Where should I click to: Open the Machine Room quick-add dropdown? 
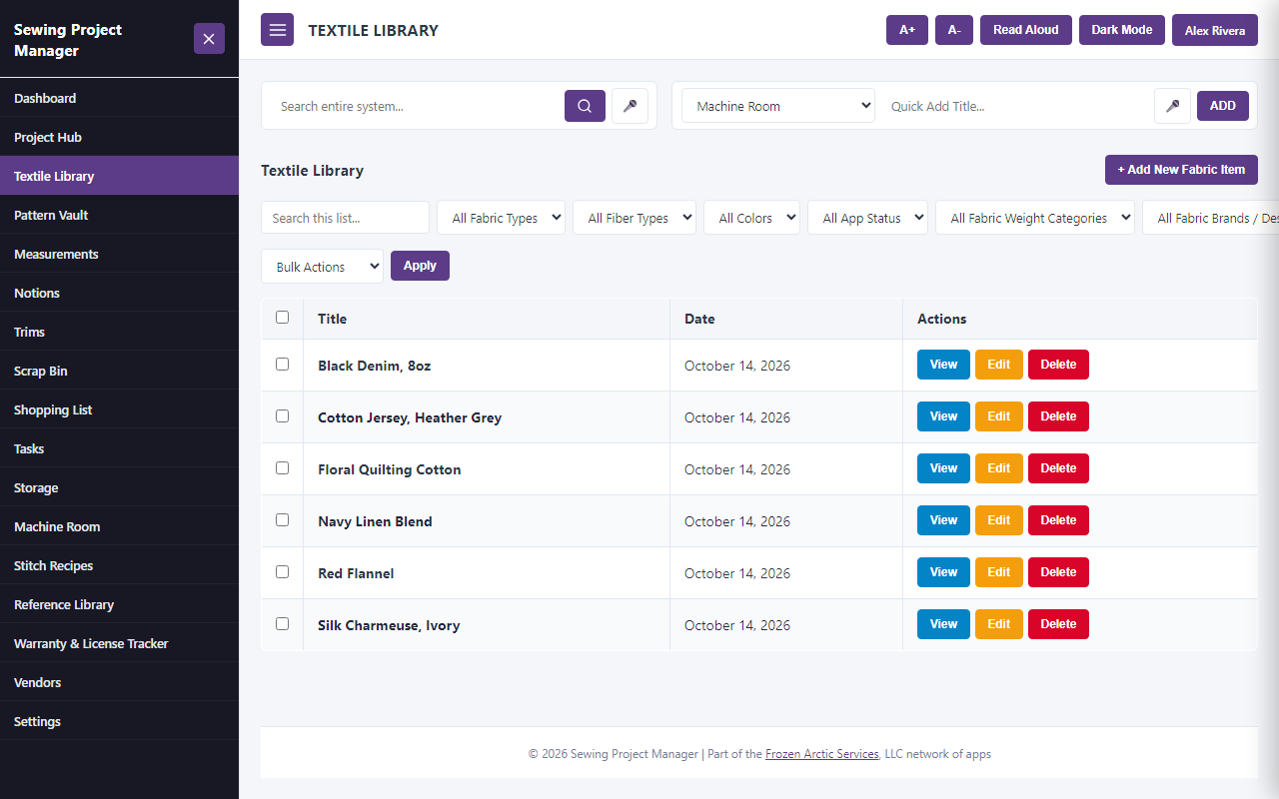[x=778, y=106]
